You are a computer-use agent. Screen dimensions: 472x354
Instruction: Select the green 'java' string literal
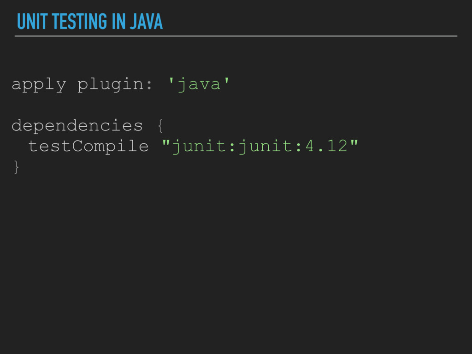(x=199, y=85)
